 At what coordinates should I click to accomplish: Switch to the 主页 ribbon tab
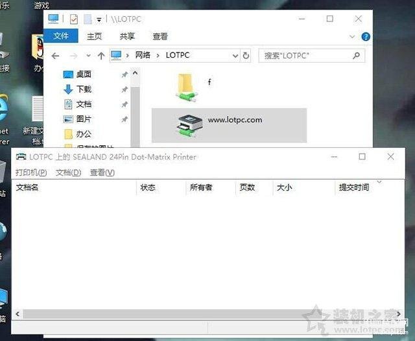click(x=94, y=36)
